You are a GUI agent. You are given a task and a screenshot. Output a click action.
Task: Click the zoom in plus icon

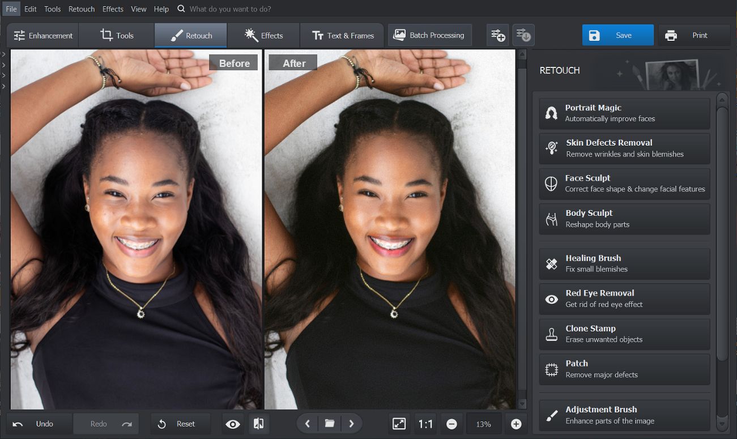516,424
